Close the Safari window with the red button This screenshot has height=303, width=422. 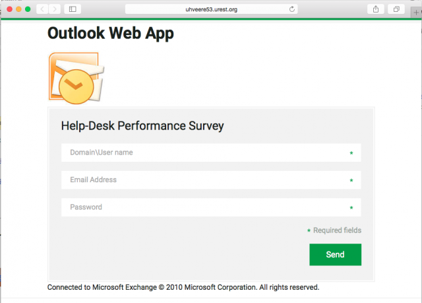(x=9, y=9)
